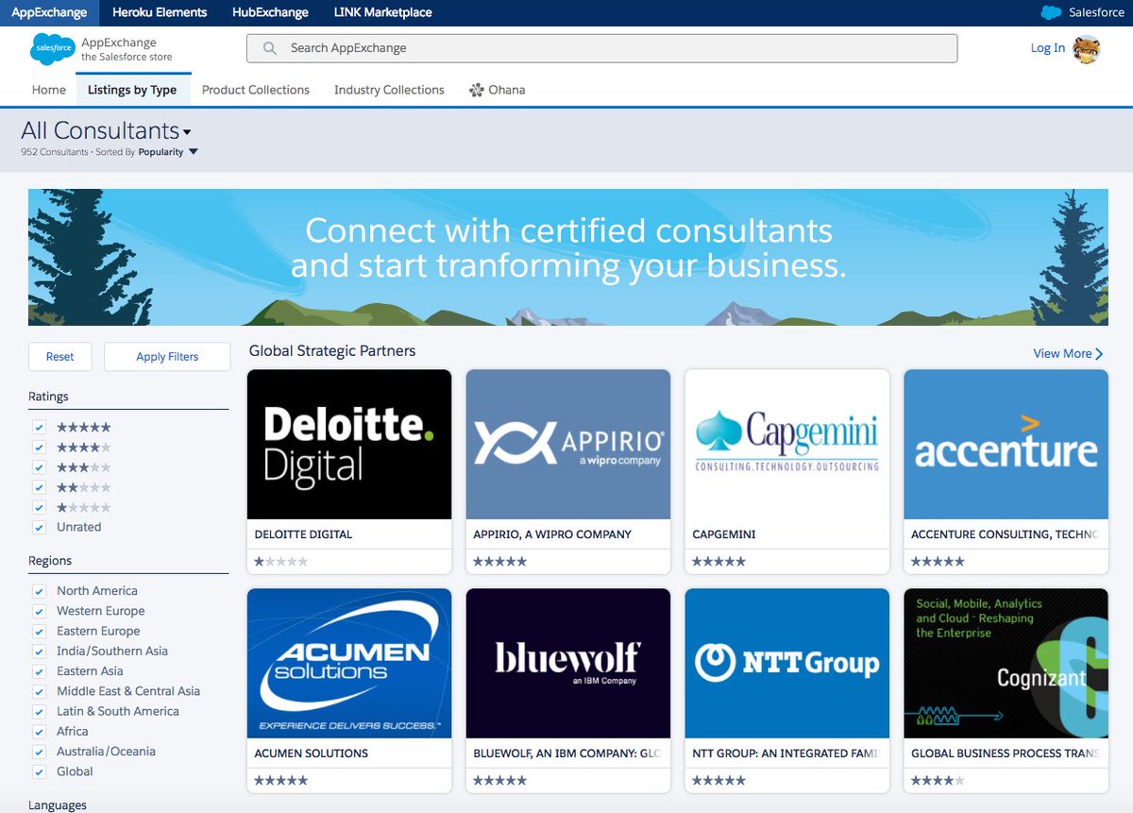Toggle the Unrated filter checkbox
This screenshot has width=1133, height=813.
(39, 527)
